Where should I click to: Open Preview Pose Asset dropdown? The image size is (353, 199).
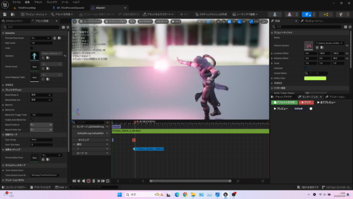[x=40, y=38]
